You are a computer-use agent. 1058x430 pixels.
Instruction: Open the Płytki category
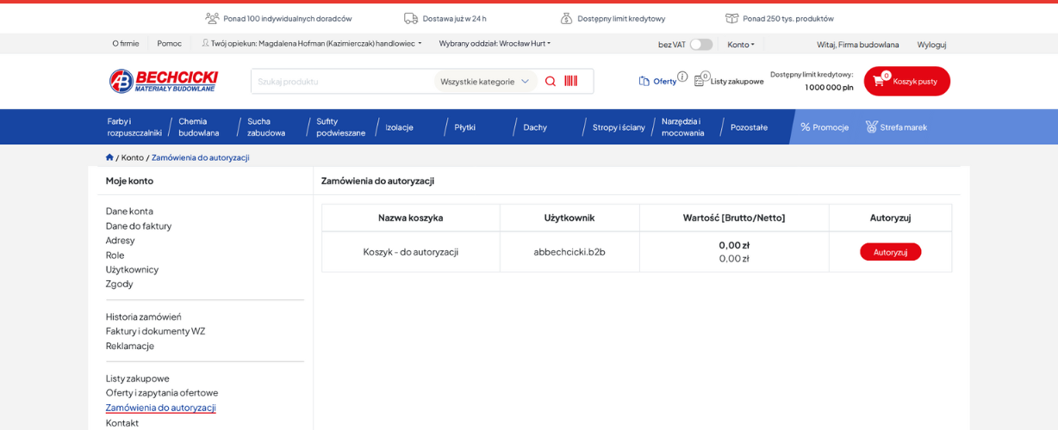[x=465, y=127]
